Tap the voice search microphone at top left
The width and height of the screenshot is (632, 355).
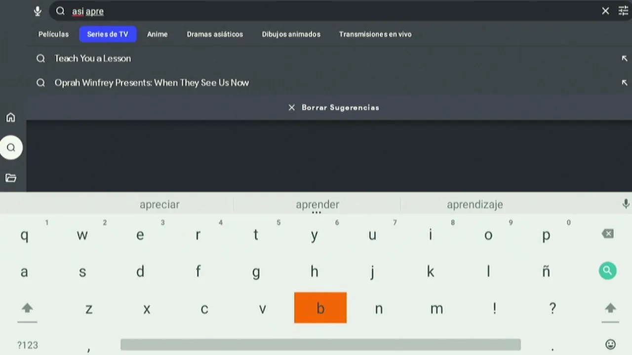point(38,11)
